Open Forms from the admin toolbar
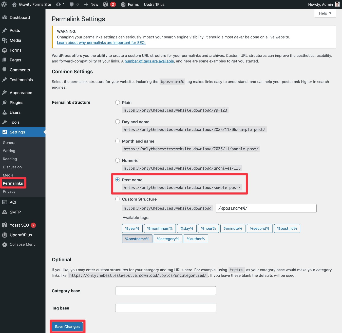Viewport: 342px width, 333px height. coord(129,4)
